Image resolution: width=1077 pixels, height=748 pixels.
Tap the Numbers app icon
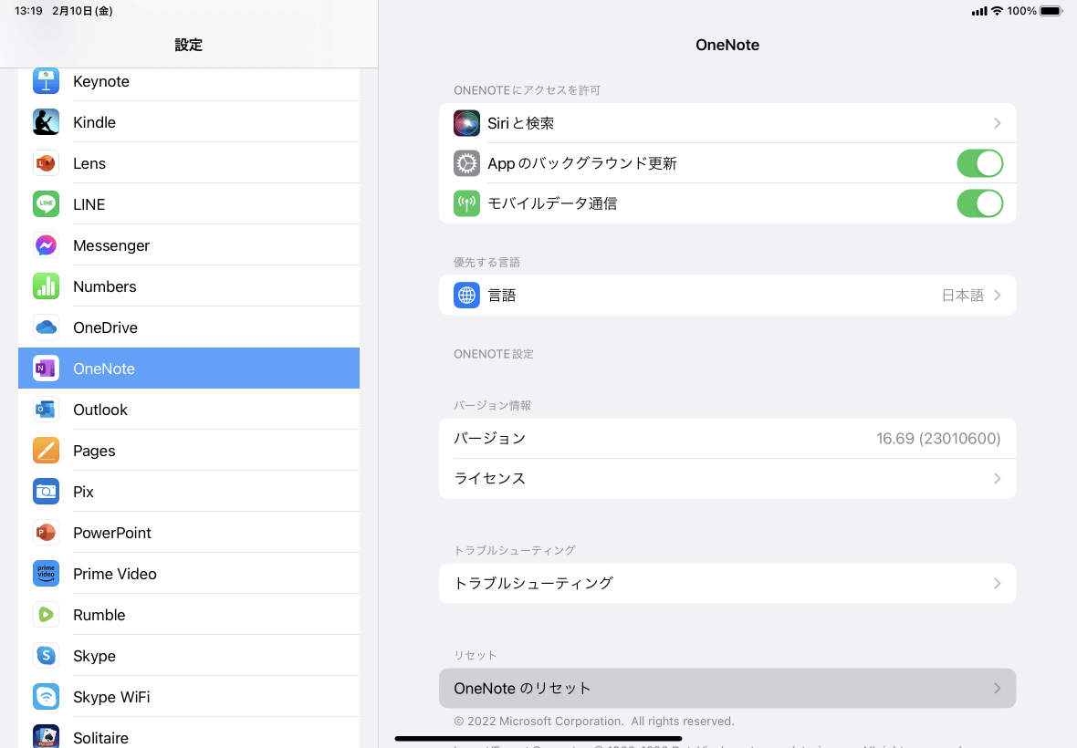click(x=46, y=286)
